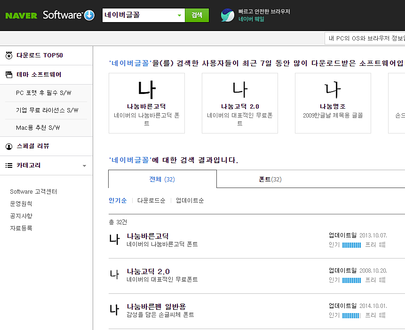Select PC 포맷 후 필수 S/W
This screenshot has width=405, height=330.
click(44, 93)
